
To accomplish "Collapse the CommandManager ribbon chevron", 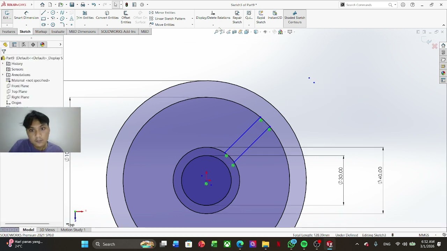I will 444,25.
